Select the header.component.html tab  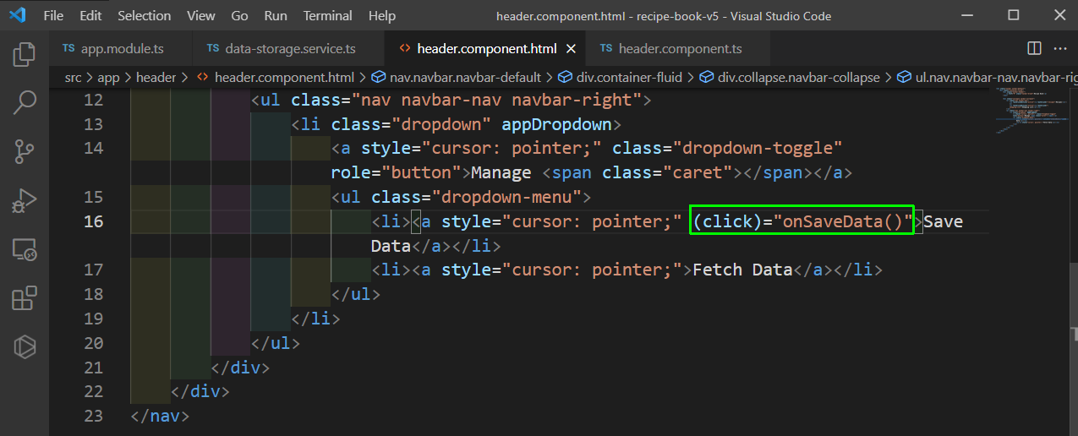485,49
